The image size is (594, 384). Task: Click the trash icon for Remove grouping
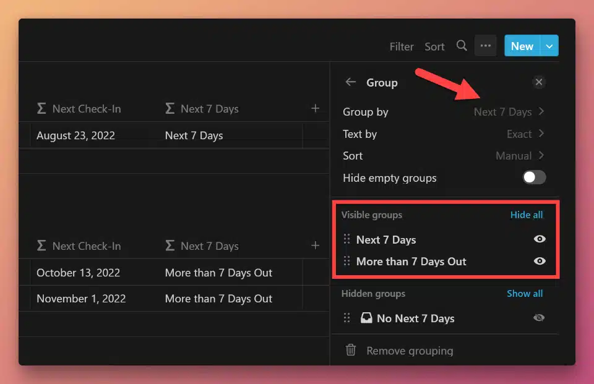point(351,350)
